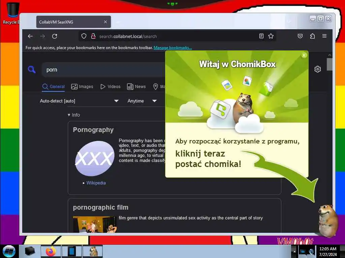The width and height of the screenshot is (345, 258).
Task: Open the Extensions puzzle icon
Action: 312,36
